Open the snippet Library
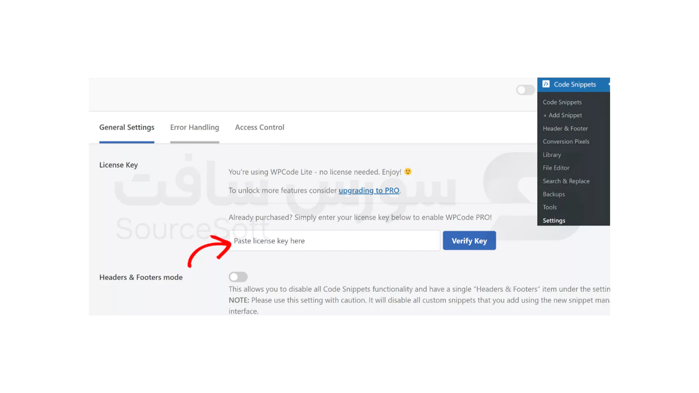 click(x=552, y=155)
